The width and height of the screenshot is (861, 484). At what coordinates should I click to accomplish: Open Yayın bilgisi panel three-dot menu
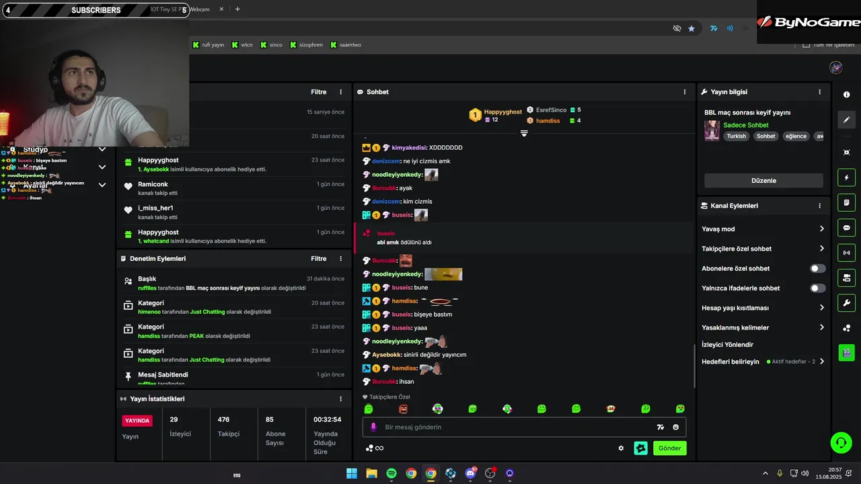tap(819, 92)
